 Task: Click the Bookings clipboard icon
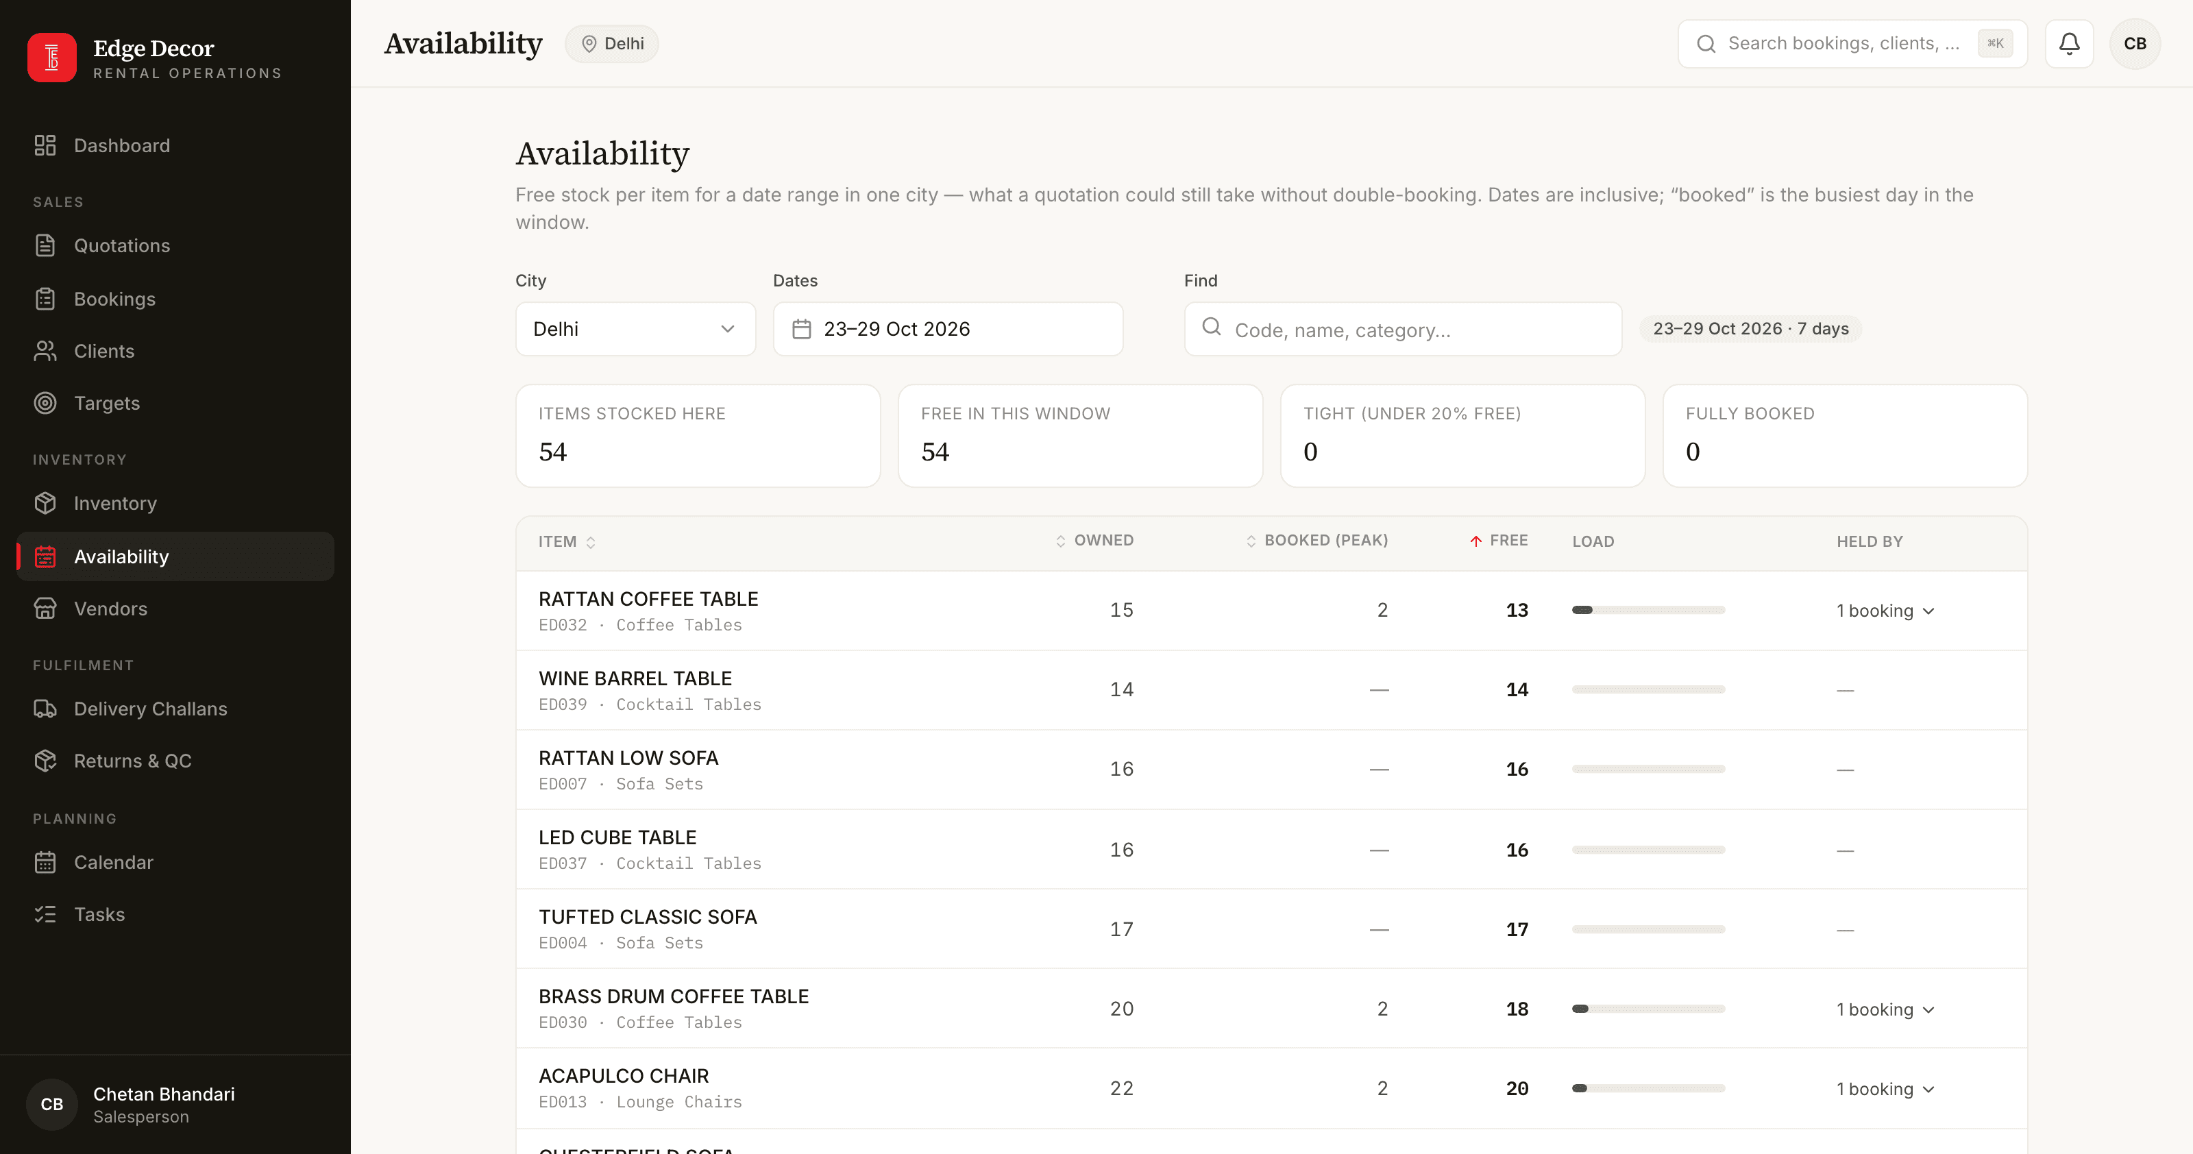click(x=45, y=299)
